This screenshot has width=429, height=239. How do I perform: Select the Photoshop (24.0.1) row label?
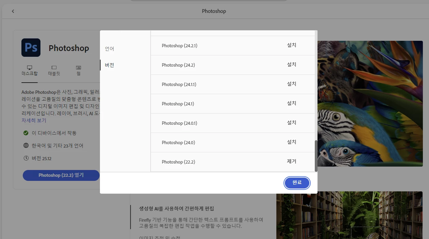(x=179, y=123)
